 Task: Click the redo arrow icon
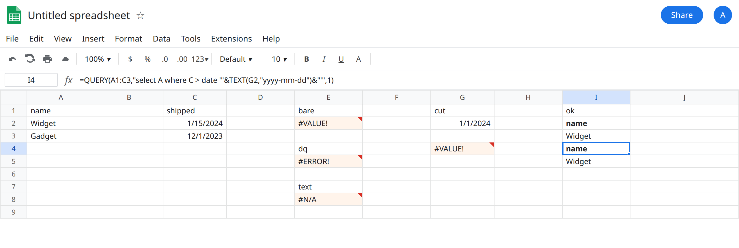(x=30, y=59)
